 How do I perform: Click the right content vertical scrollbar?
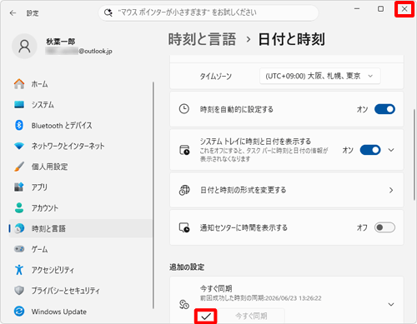tap(414, 154)
